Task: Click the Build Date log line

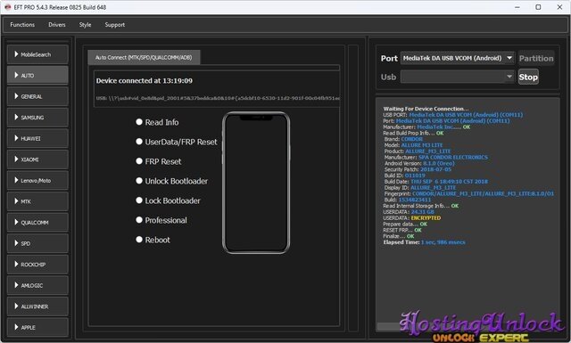Action: pos(436,182)
